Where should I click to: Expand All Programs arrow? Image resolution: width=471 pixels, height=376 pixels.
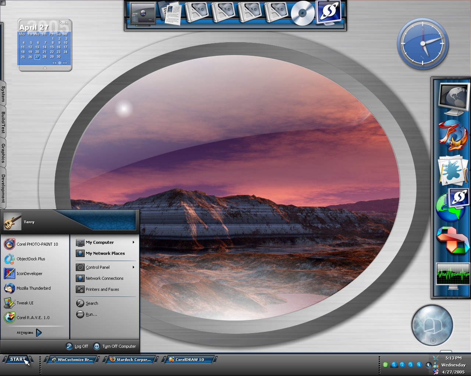(x=39, y=333)
